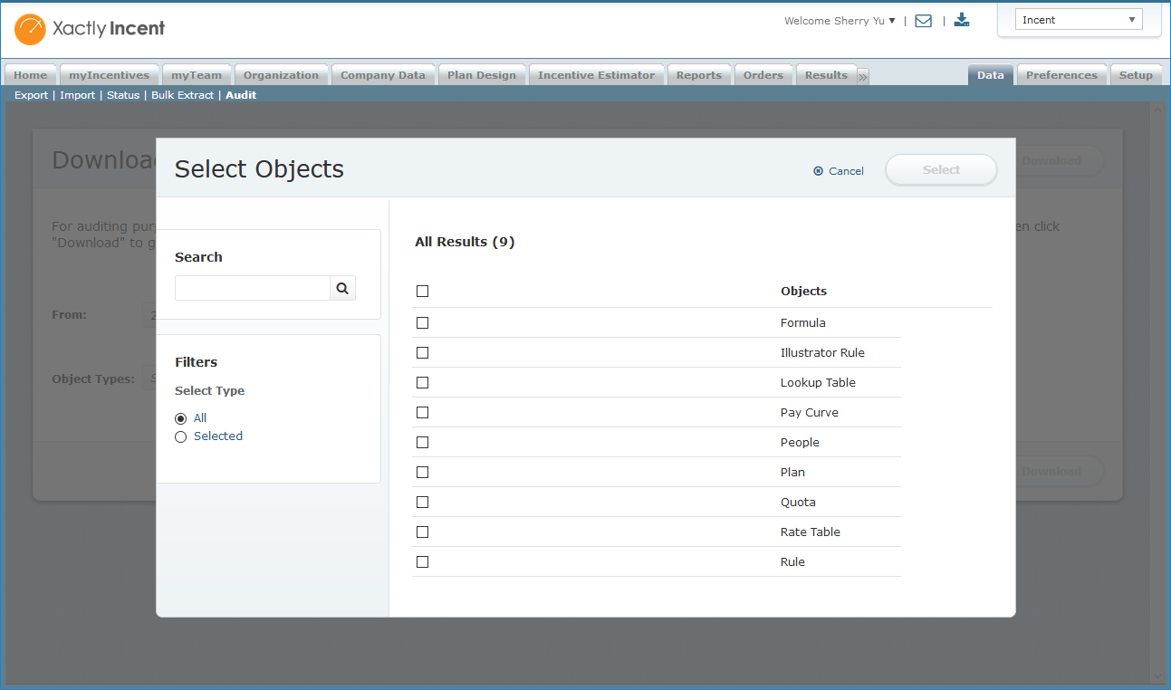The width and height of the screenshot is (1171, 690).
Task: Click into the Search text field
Action: click(252, 288)
